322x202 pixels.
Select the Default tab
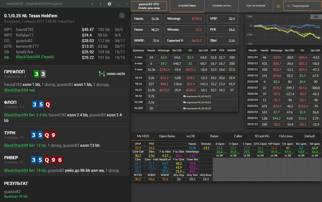pos(310,136)
